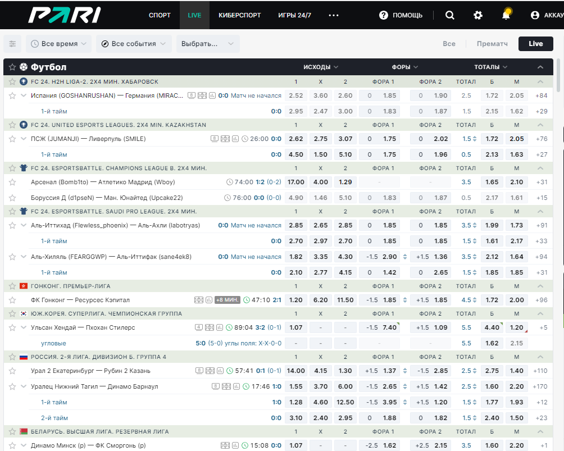The height and width of the screenshot is (451, 564).
Task: Click the Помощь question mark icon
Action: [384, 15]
